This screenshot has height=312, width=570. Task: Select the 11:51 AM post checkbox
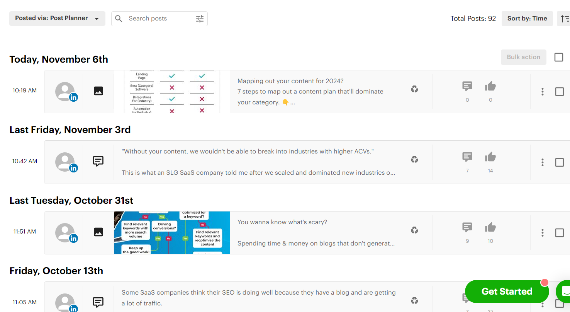[560, 233]
